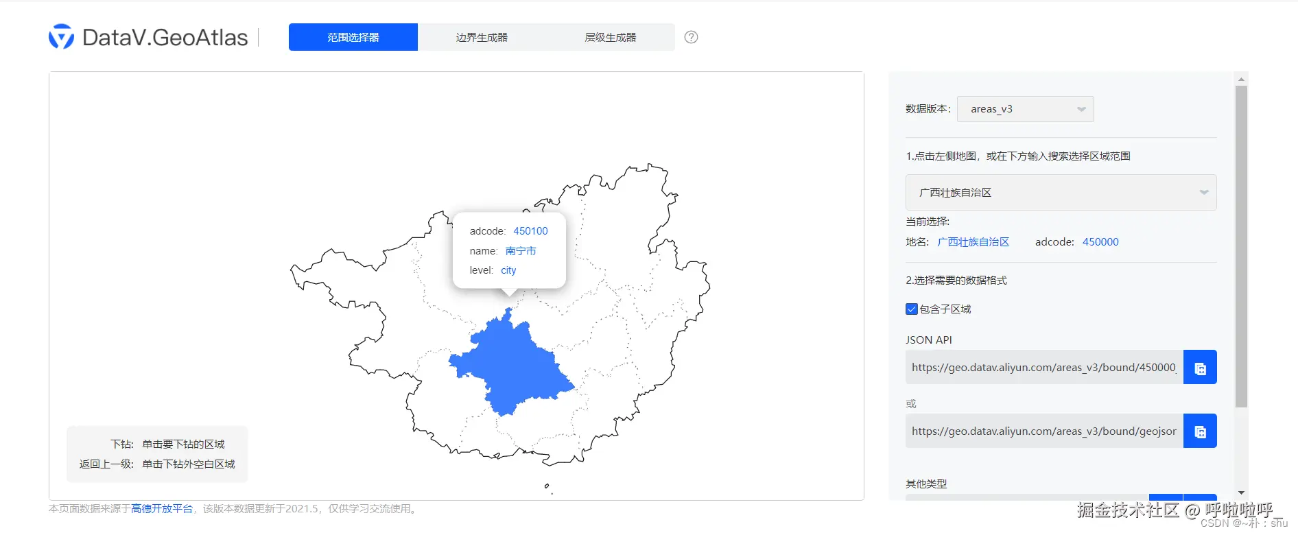Screen dimensions: 1298x535
Task: Copy the bound/geojson URL with copy icon
Action: [1200, 431]
